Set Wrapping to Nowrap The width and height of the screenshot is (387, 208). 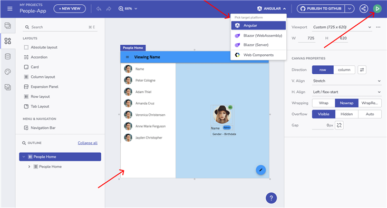tap(346, 103)
